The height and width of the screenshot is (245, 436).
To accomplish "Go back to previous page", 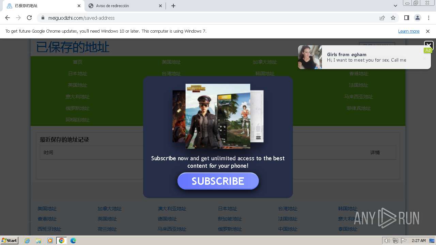I will click(7, 18).
